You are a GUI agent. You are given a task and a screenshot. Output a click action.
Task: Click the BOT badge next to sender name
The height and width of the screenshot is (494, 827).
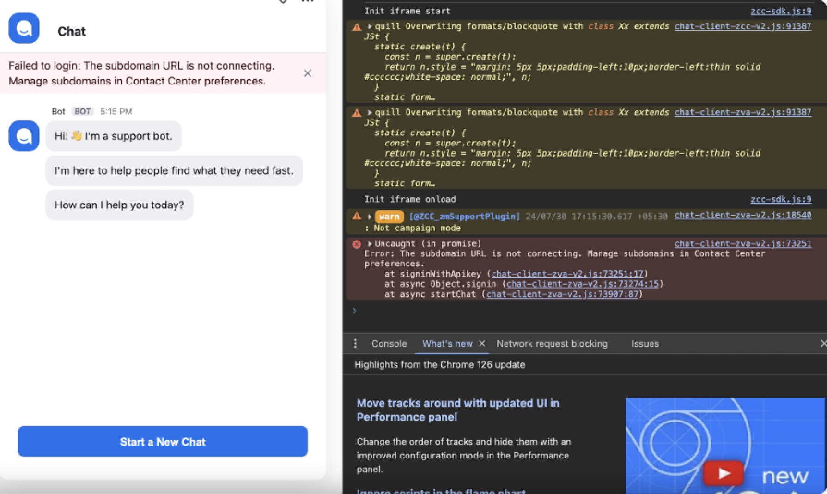tap(83, 111)
